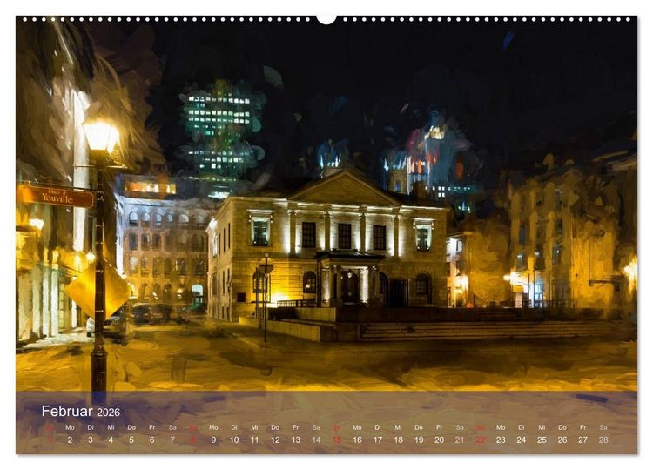Screen dimensions: 653x470
Task: Select date 19 in the calendar row
Action: [x=419, y=440]
